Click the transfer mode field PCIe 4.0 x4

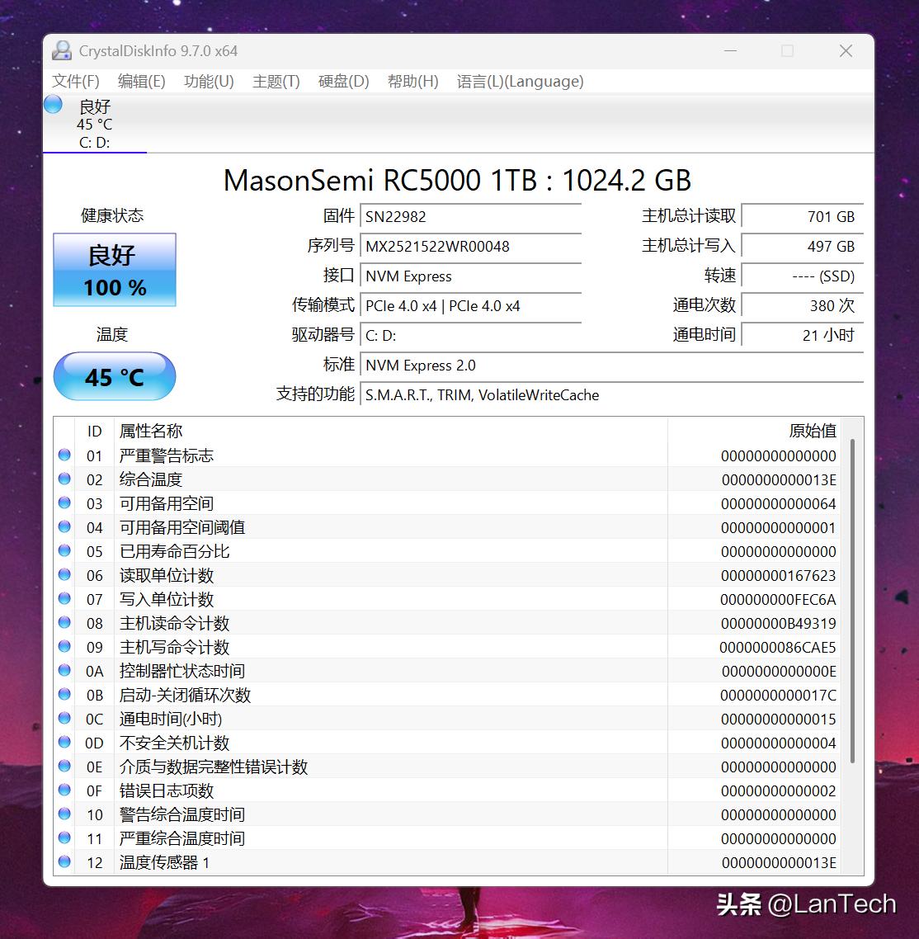coord(470,306)
